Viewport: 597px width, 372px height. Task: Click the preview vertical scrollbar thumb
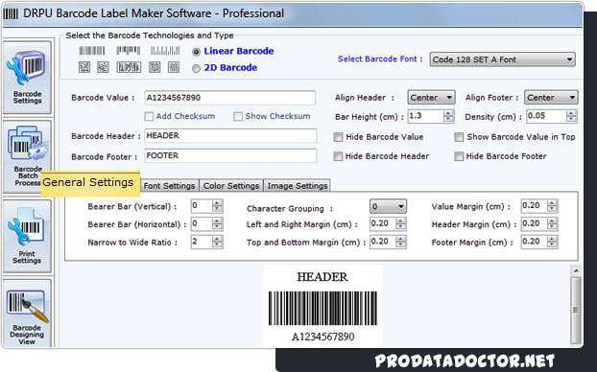[x=576, y=310]
